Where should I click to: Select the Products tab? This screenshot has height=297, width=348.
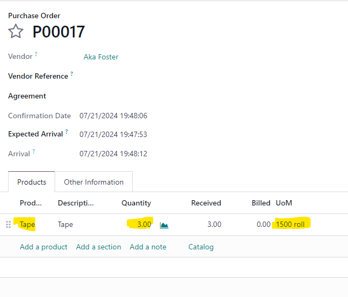point(32,182)
